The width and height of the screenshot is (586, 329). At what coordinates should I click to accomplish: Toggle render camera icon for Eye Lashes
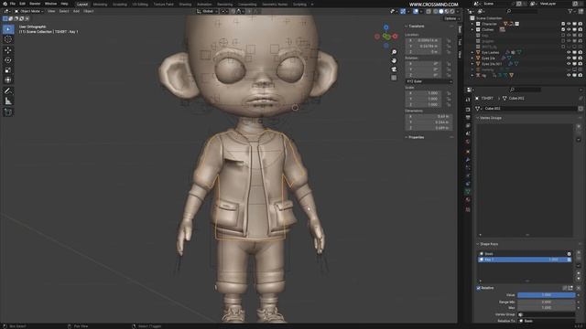[580, 53]
